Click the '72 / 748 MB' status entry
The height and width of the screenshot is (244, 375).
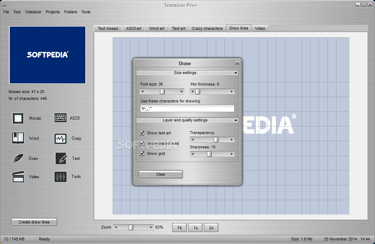[x=14, y=239]
